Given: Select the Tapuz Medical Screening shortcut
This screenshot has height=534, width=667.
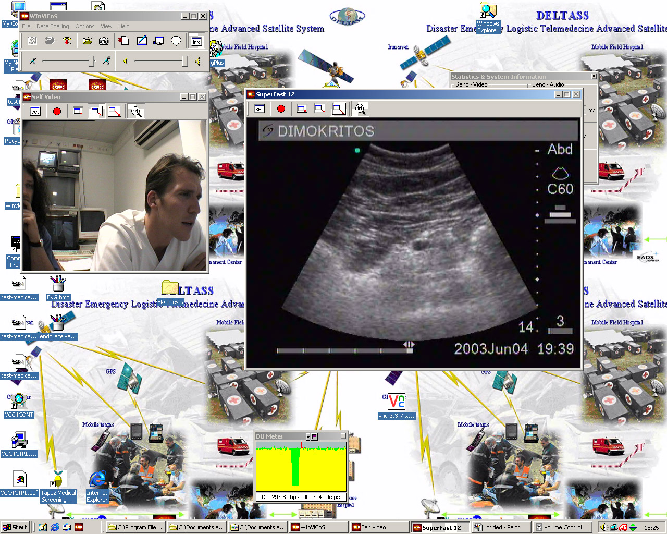Looking at the screenshot, I should (58, 487).
